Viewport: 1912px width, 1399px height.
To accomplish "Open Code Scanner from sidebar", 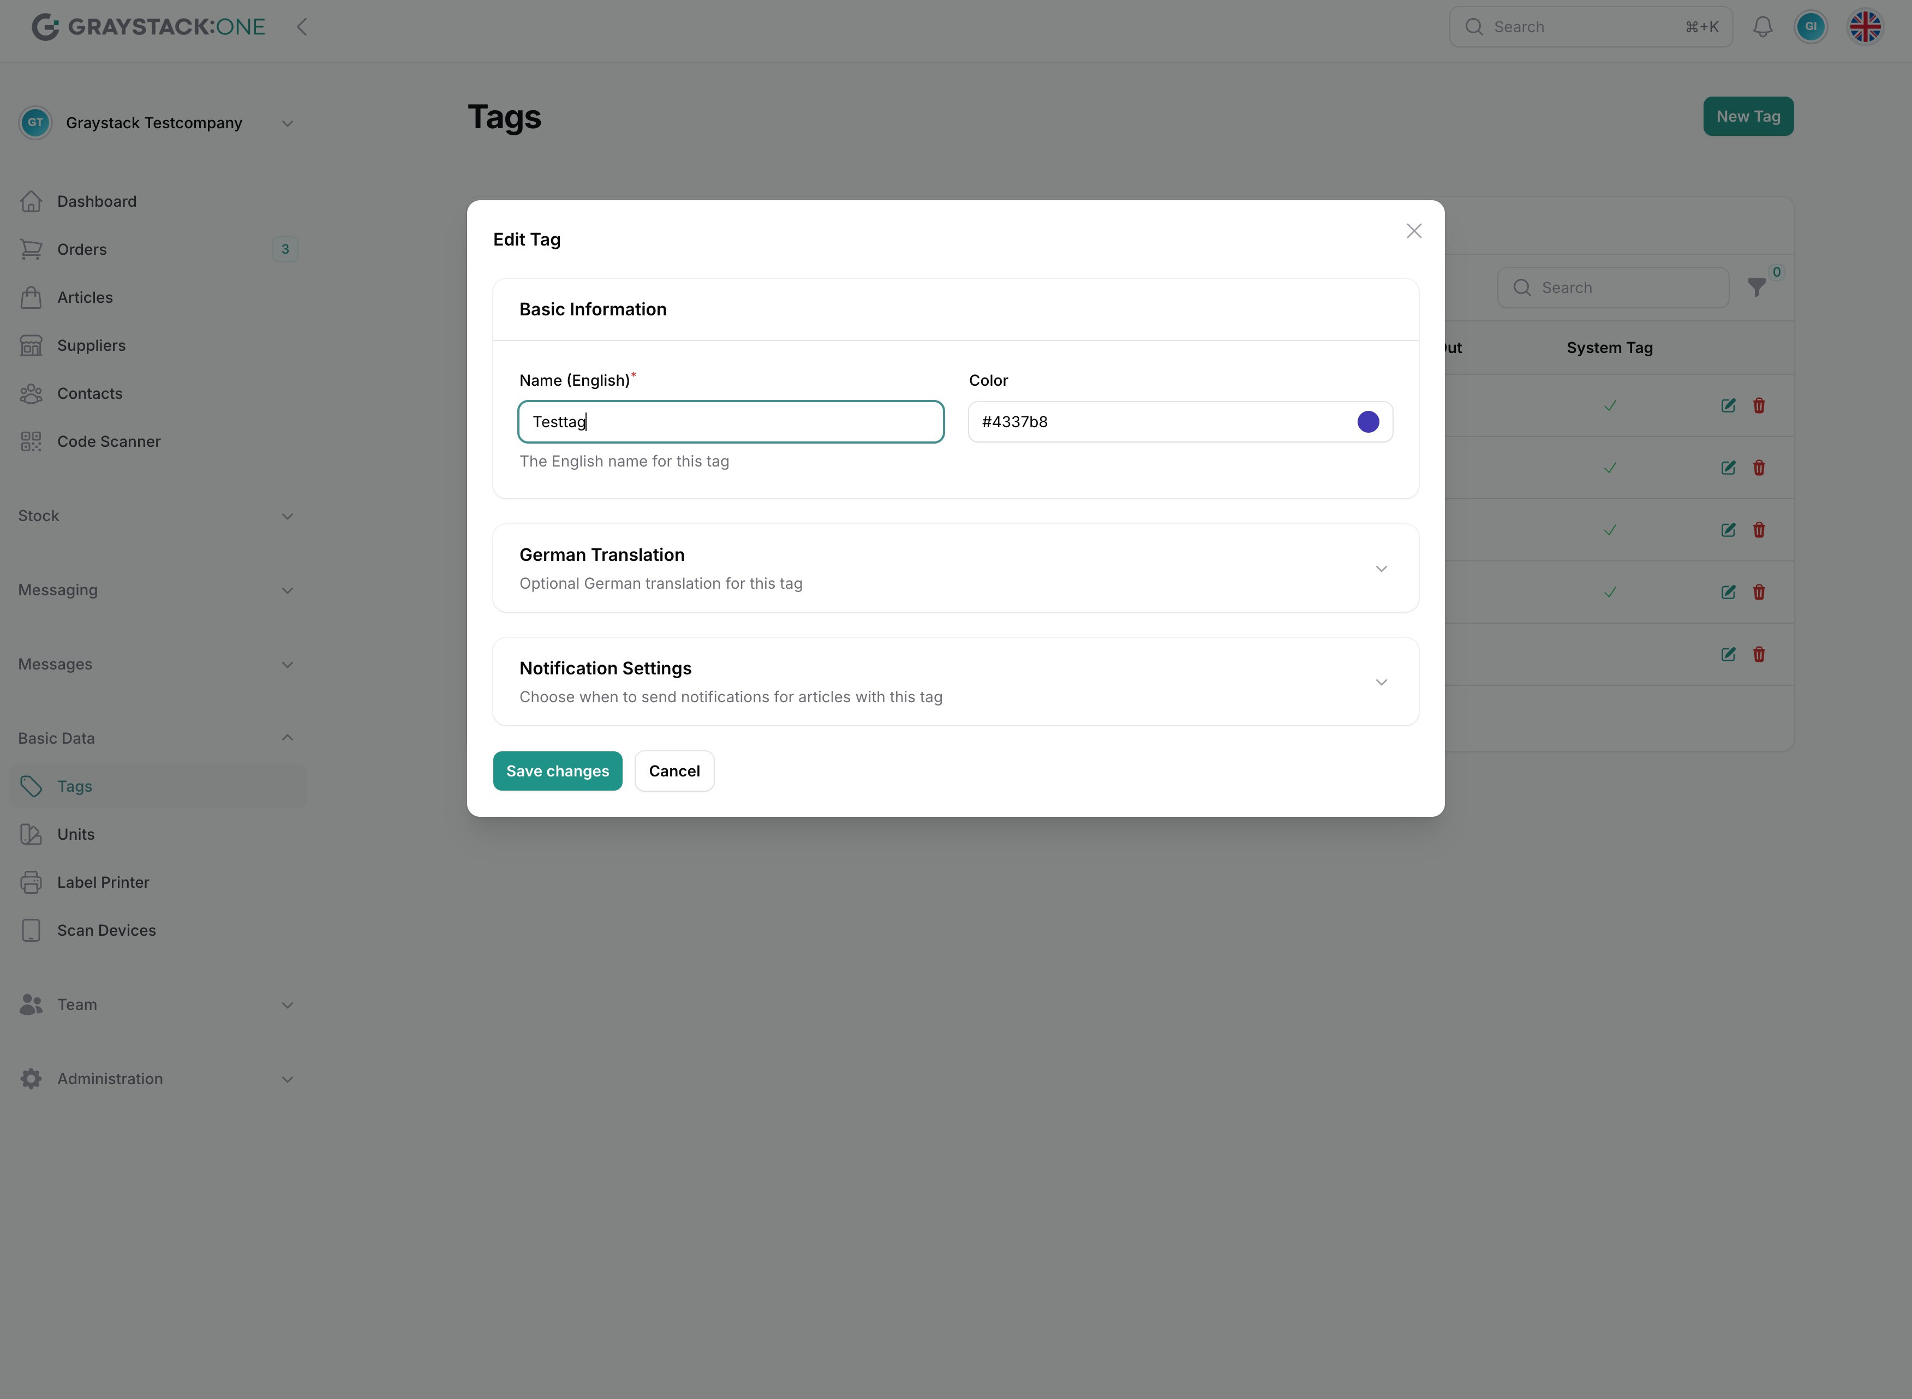I will [x=109, y=441].
